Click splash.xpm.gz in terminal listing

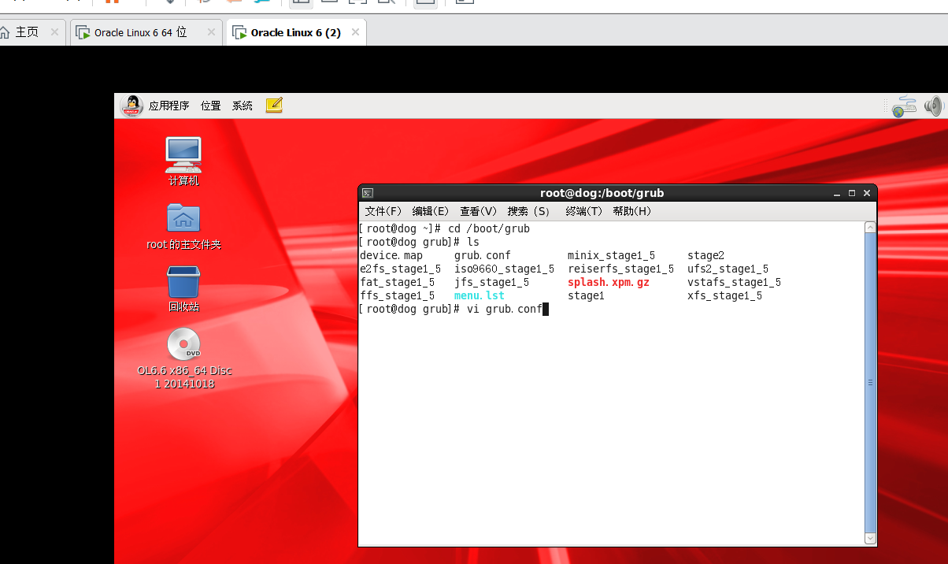coord(609,282)
